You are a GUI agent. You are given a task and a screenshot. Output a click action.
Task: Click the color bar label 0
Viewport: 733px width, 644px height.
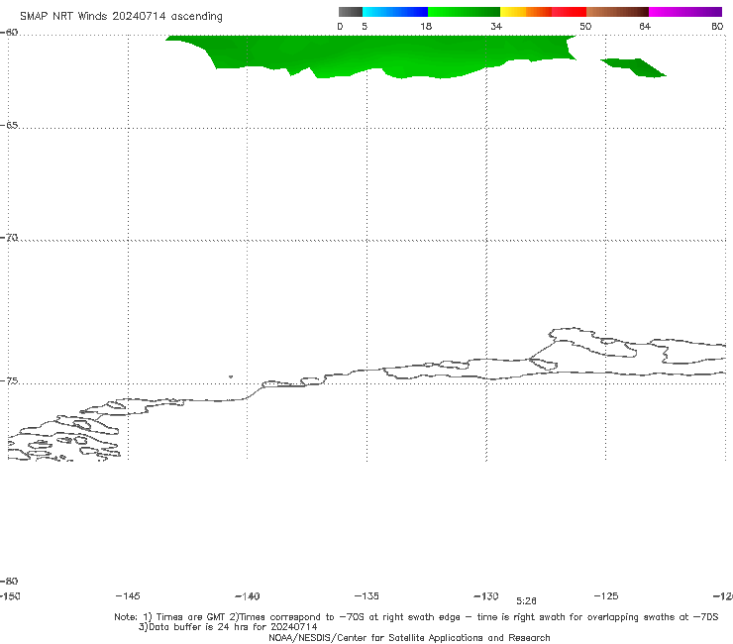pyautogui.click(x=340, y=27)
